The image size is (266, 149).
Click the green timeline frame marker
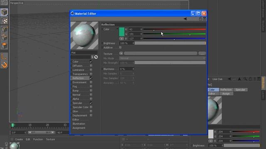tap(12, 125)
